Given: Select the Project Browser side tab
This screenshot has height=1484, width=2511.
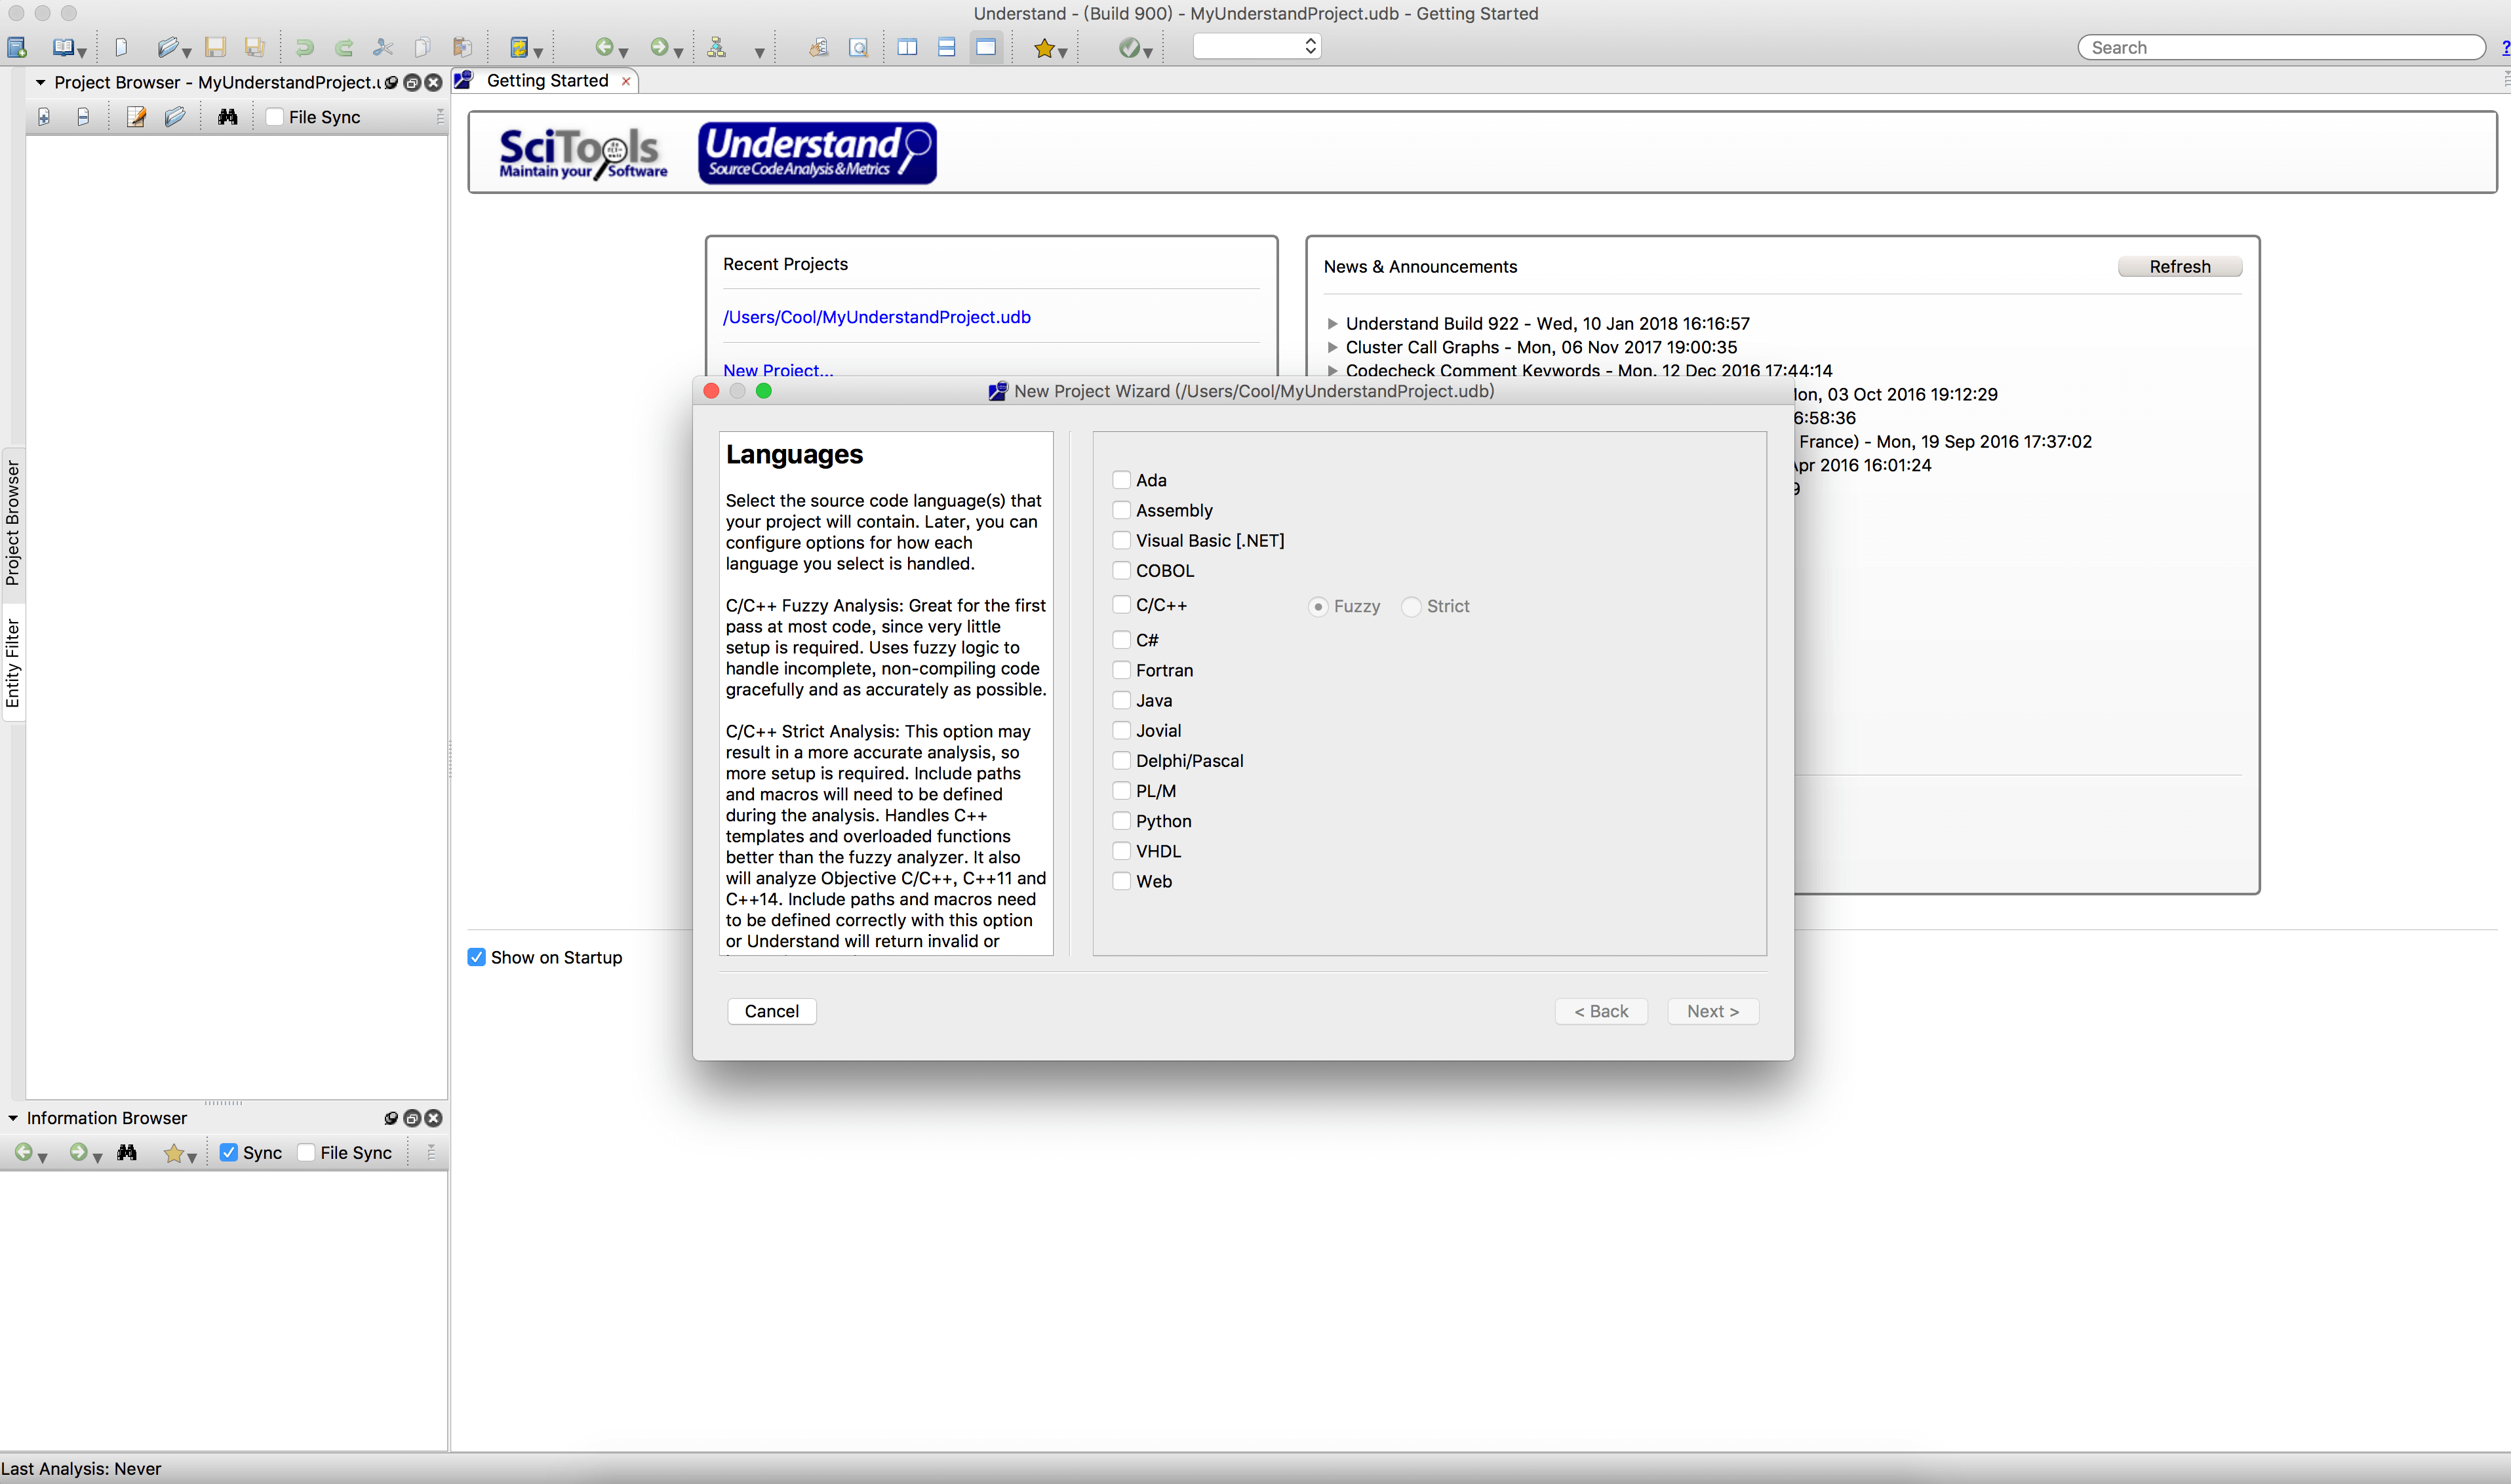Looking at the screenshot, I should [12, 523].
